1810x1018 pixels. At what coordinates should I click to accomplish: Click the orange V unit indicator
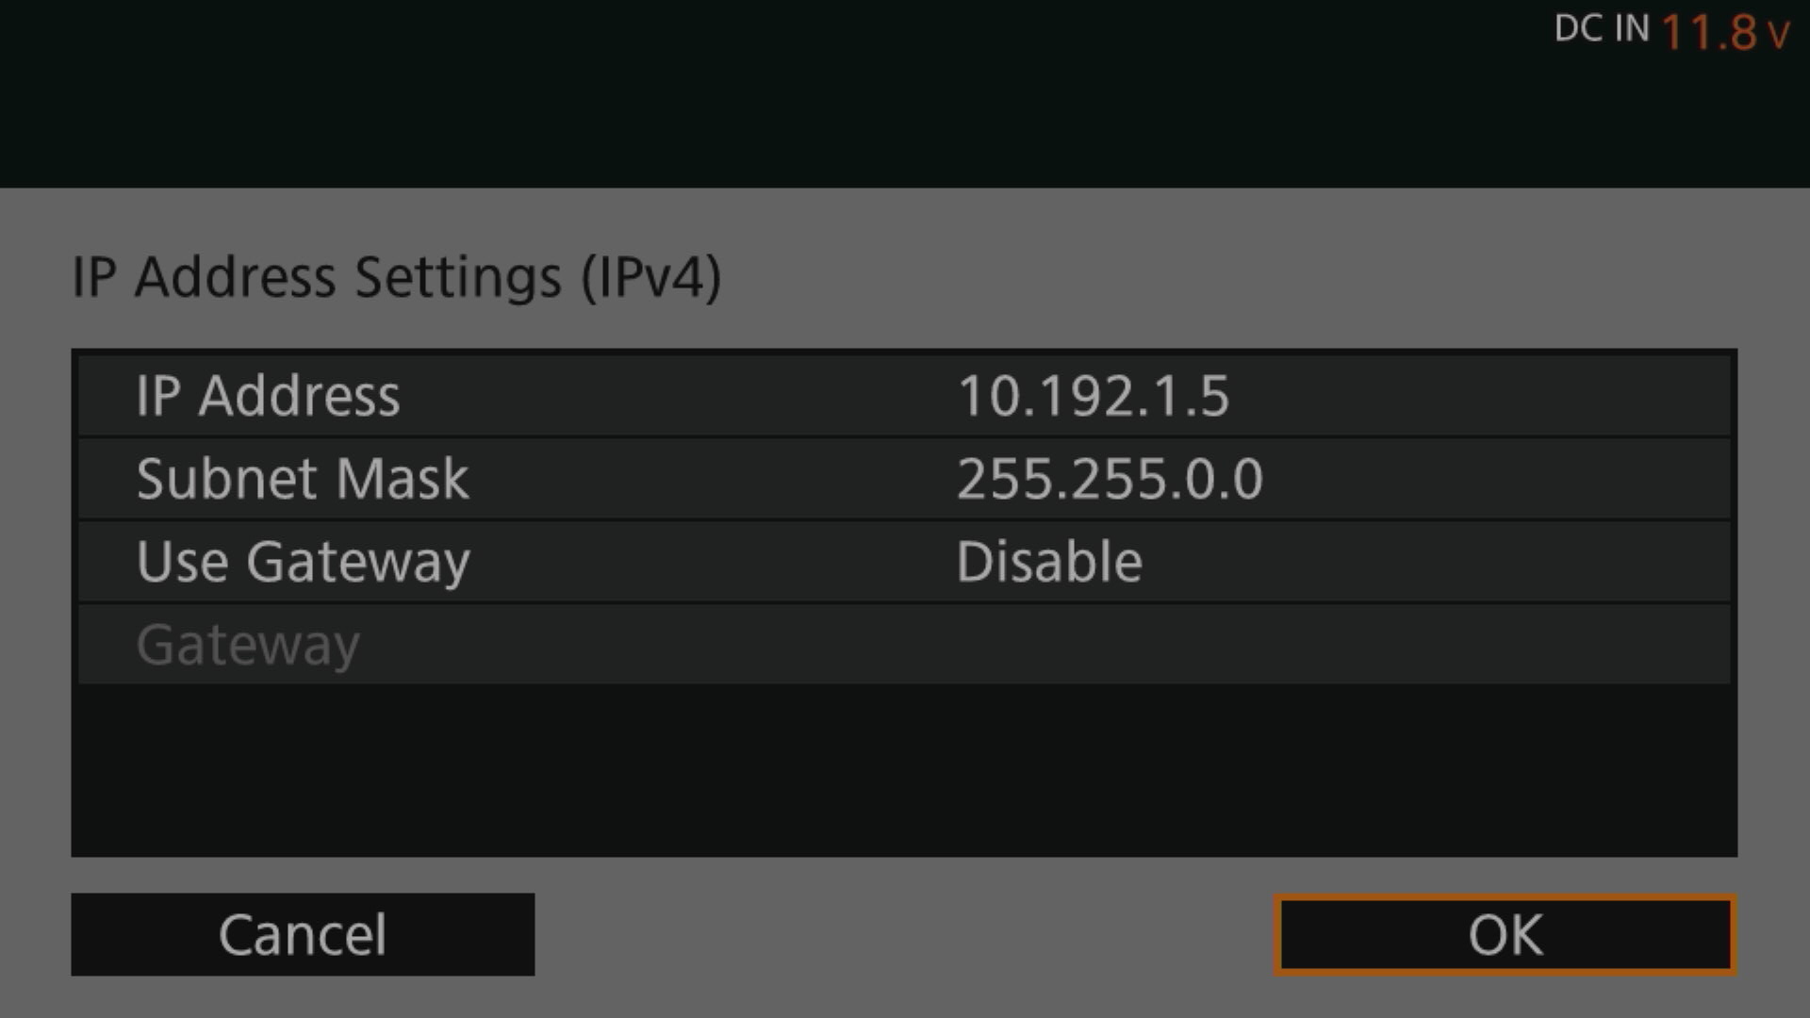[x=1778, y=36]
